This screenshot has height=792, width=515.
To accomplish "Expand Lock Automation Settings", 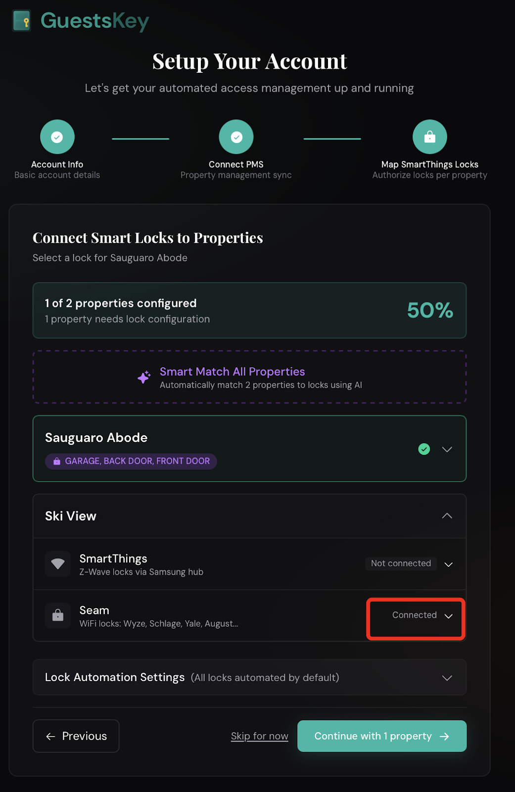I will pyautogui.click(x=447, y=677).
